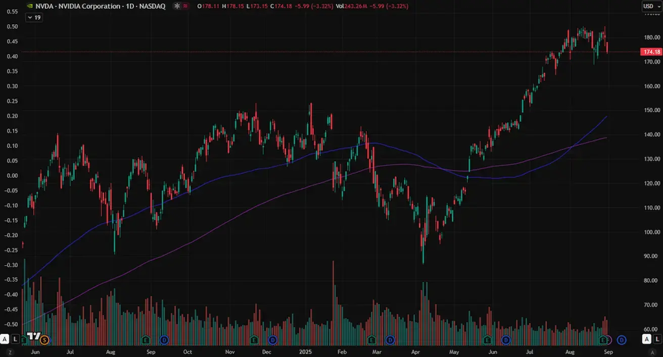Click the -0.25 value on the left scale

pyautogui.click(x=10, y=250)
